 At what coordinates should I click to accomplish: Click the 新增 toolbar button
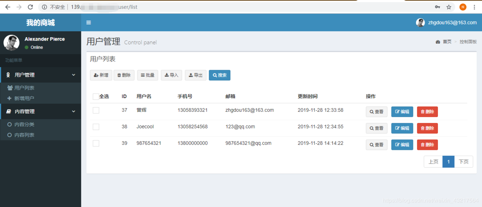click(101, 75)
